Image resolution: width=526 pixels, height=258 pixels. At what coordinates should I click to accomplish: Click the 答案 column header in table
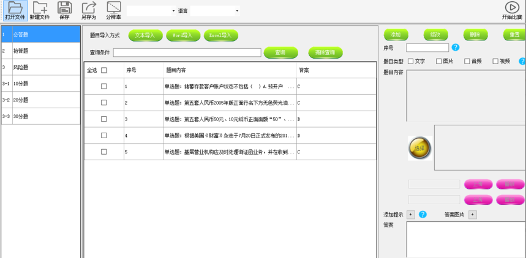point(336,70)
